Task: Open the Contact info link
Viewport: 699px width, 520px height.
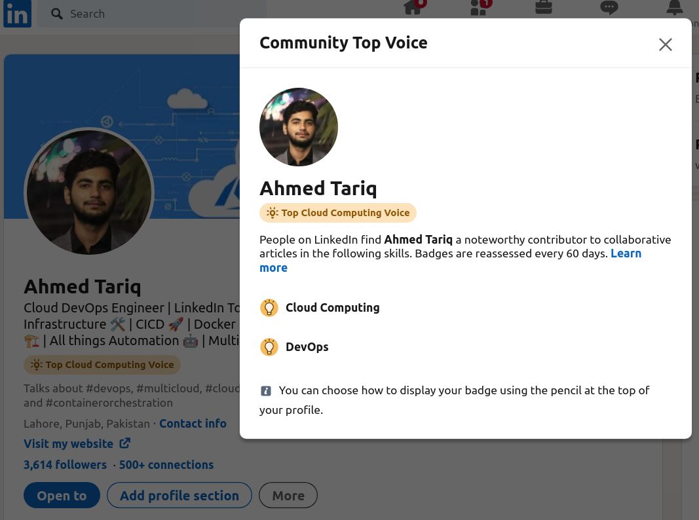Action: click(193, 423)
